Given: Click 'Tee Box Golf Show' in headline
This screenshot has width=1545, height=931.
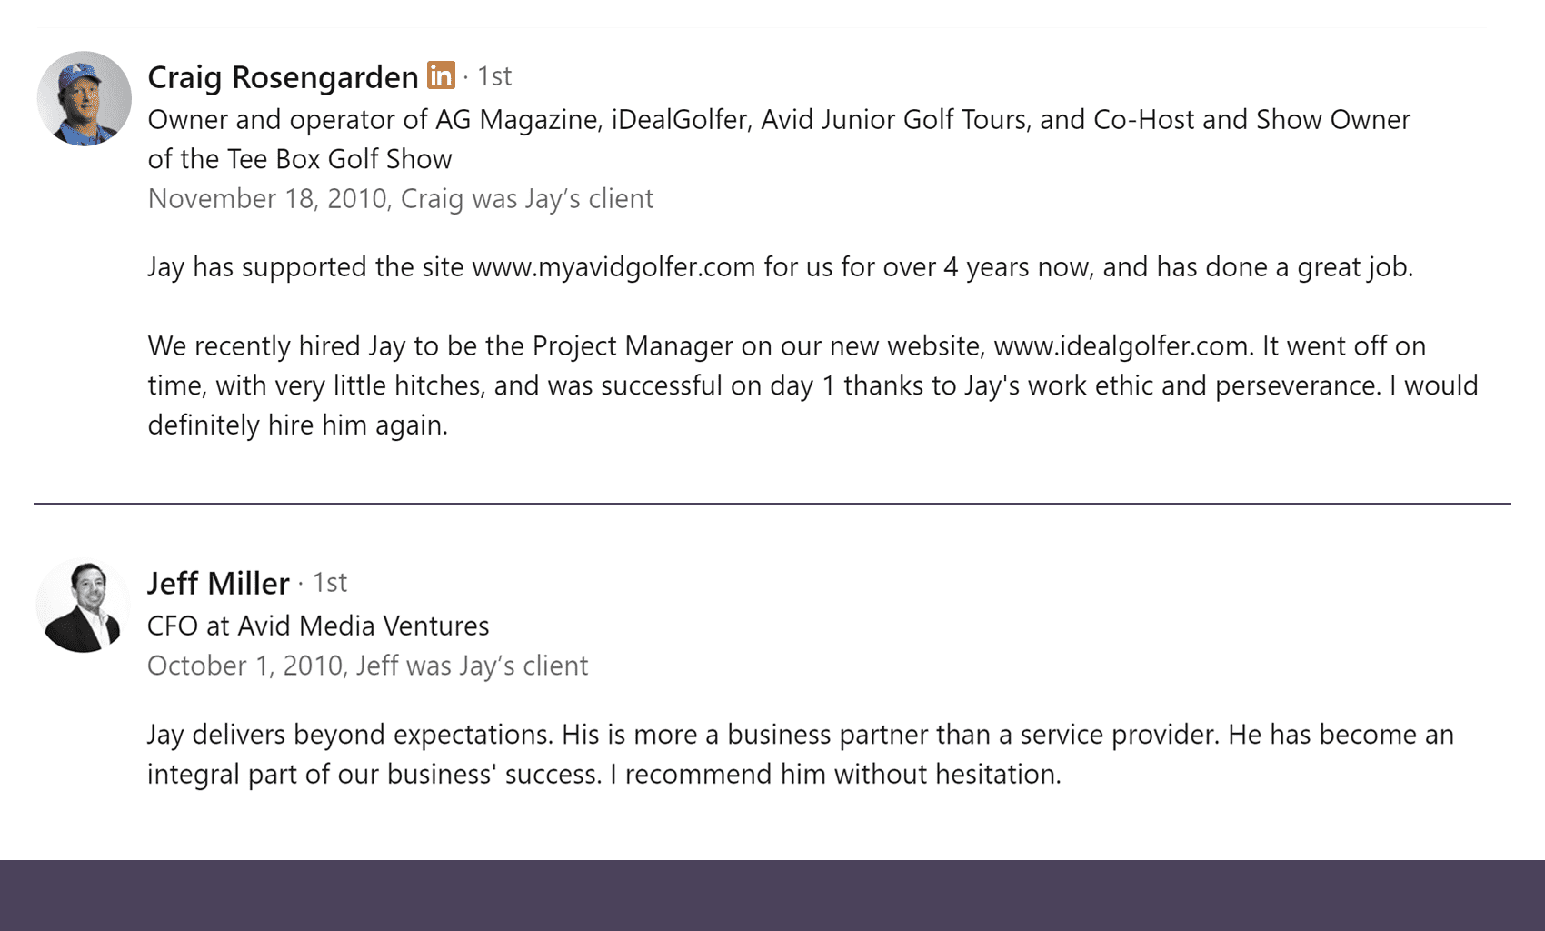Looking at the screenshot, I should click(339, 159).
